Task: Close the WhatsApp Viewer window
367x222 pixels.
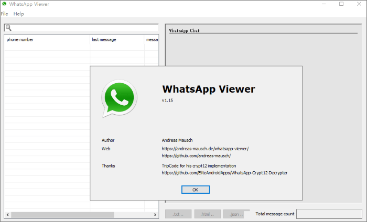Action: pyautogui.click(x=359, y=4)
